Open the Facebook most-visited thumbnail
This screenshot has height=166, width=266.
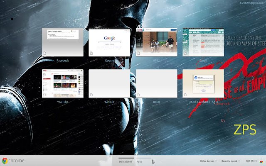coord(63,42)
